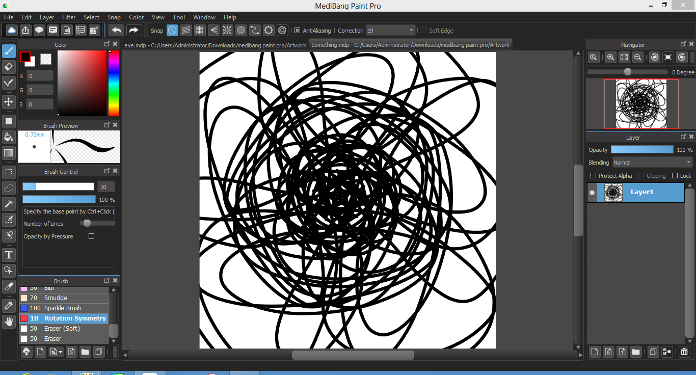
Task: Switch to the Something.mdp tab
Action: 410,45
